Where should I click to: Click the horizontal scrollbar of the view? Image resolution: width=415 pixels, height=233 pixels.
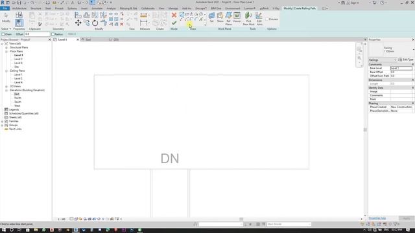click(x=241, y=219)
